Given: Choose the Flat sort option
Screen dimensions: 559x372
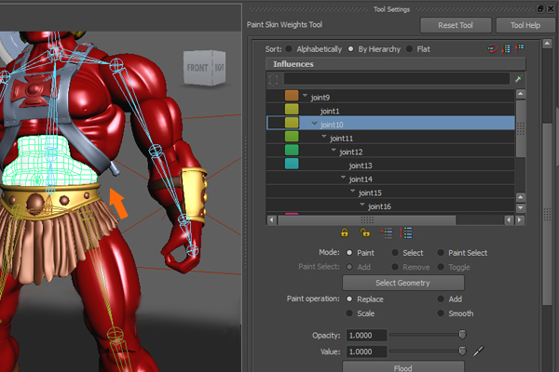Looking at the screenshot, I should click(409, 48).
